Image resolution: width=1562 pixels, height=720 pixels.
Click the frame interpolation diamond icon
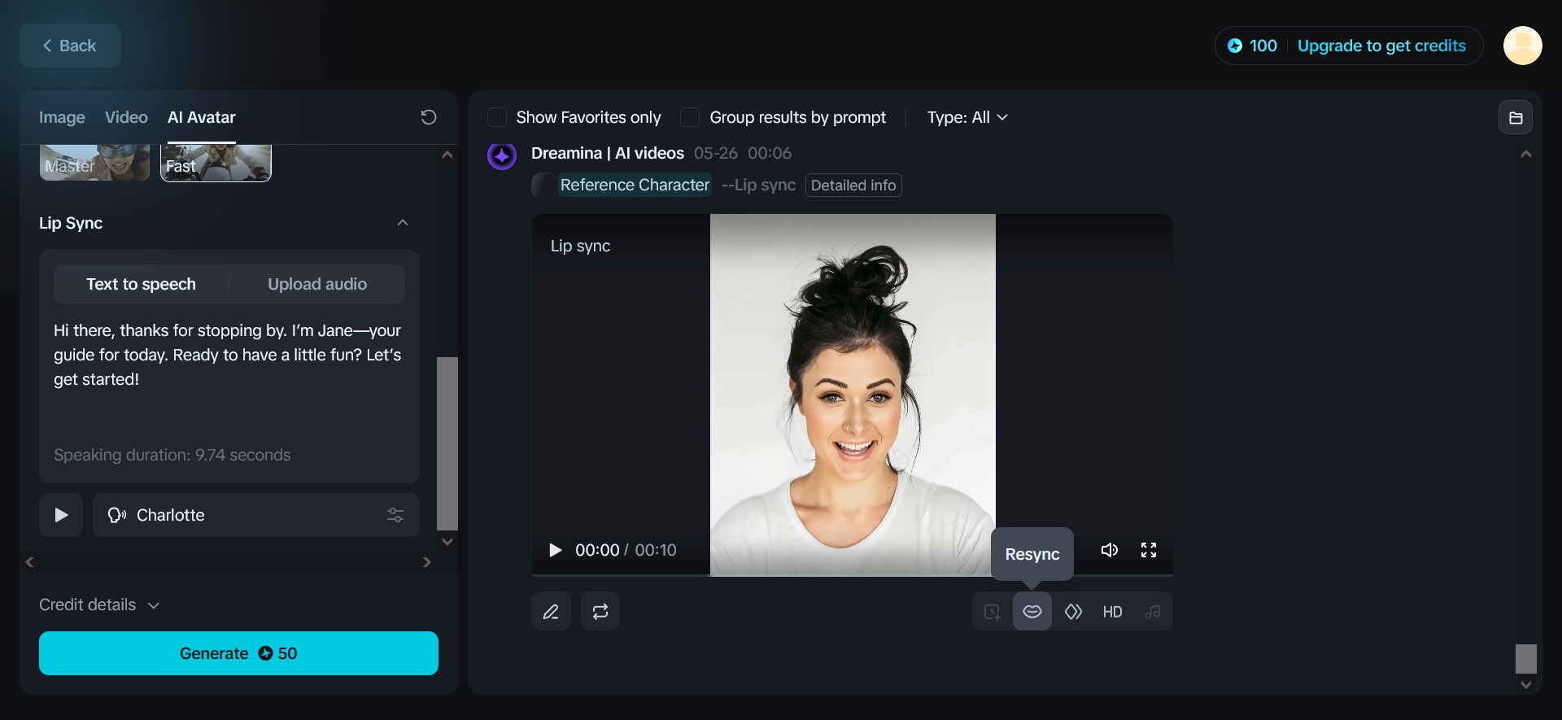pyautogui.click(x=1073, y=612)
